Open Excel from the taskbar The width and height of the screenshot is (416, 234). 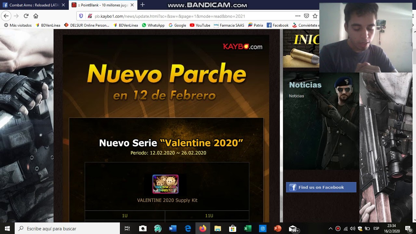[248, 228]
